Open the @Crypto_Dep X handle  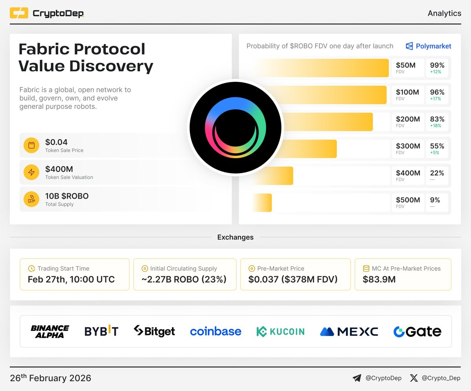point(441,378)
